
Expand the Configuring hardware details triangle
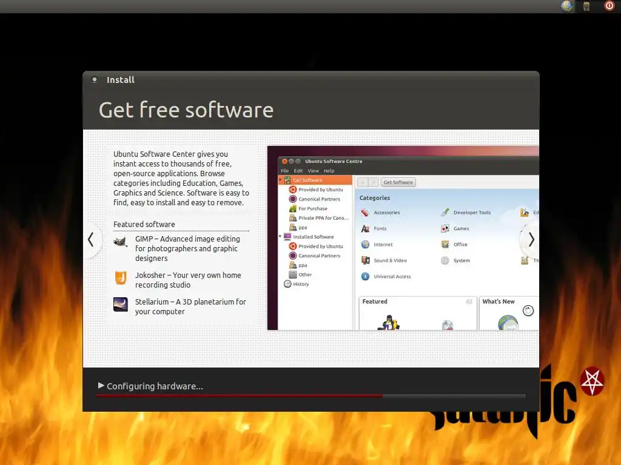point(101,386)
